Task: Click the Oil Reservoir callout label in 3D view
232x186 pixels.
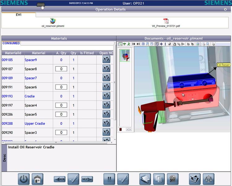Action: tap(224, 65)
